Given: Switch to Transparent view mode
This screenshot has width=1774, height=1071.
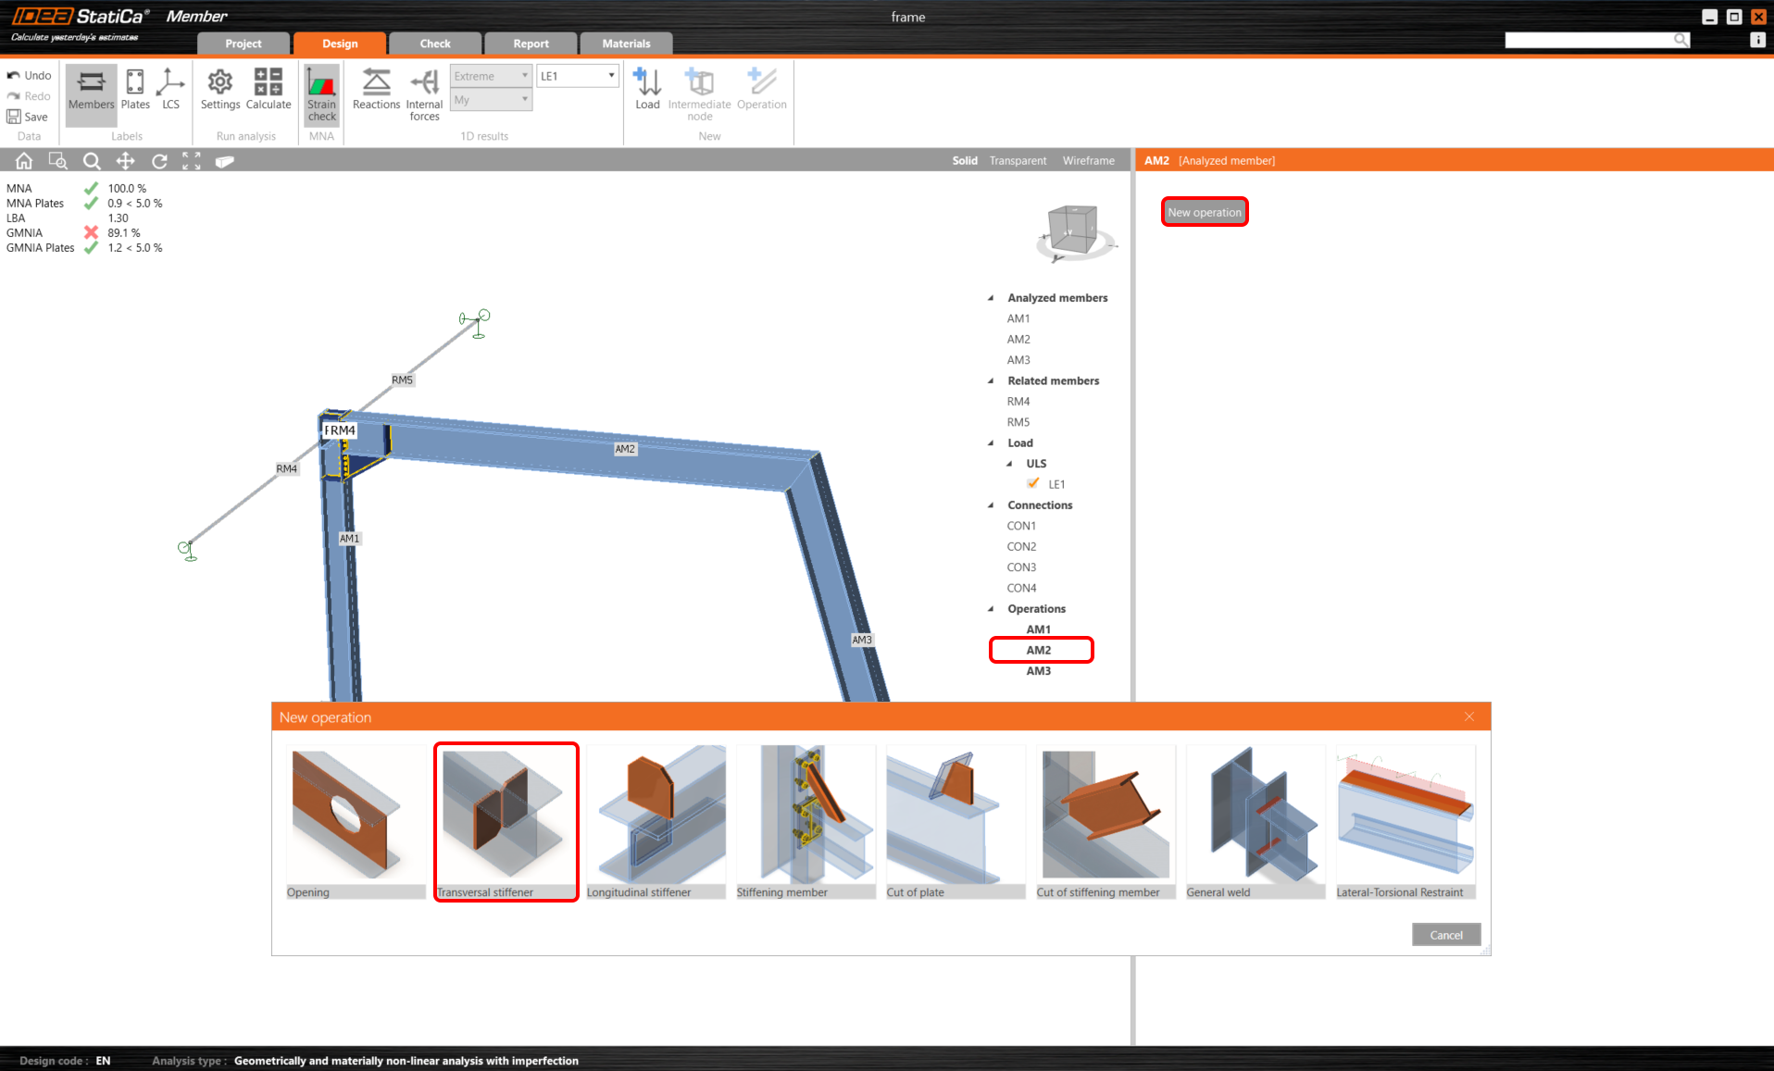Looking at the screenshot, I should (1018, 161).
